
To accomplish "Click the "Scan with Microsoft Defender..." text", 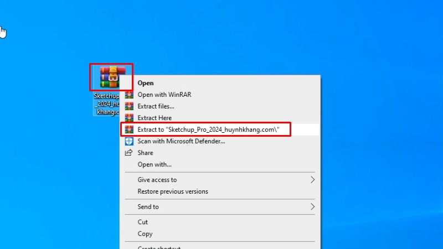I will click(181, 141).
